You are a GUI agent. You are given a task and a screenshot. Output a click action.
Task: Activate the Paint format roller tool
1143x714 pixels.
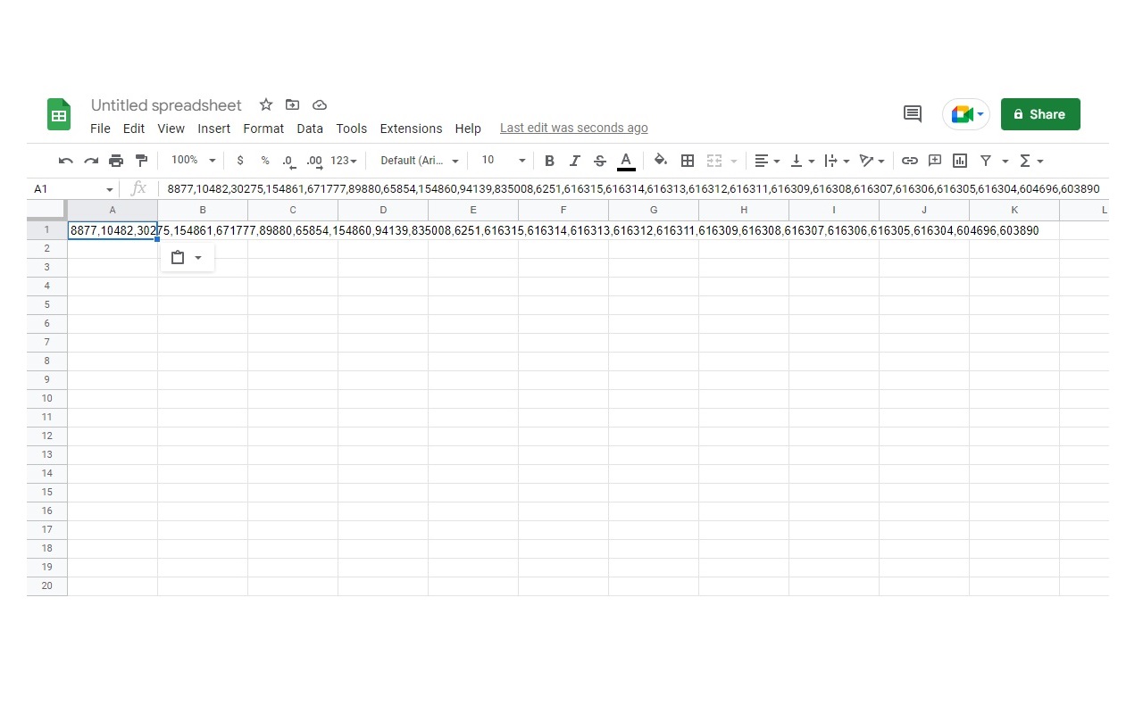pyautogui.click(x=141, y=161)
